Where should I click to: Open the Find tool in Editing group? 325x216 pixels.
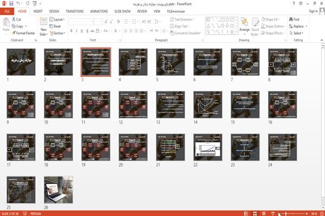click(294, 19)
